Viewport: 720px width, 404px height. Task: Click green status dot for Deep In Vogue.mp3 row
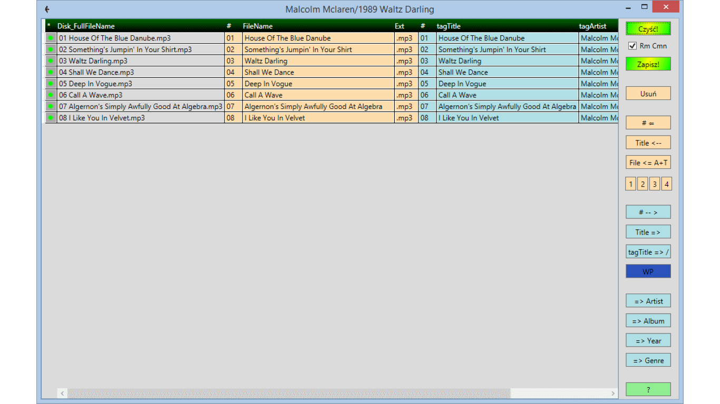(x=51, y=84)
